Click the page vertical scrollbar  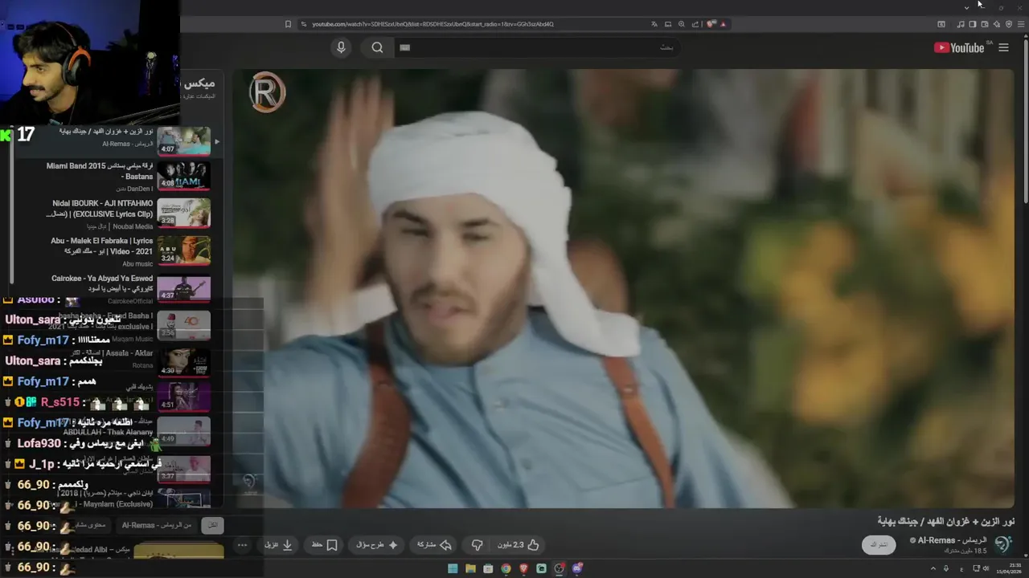click(x=1025, y=120)
